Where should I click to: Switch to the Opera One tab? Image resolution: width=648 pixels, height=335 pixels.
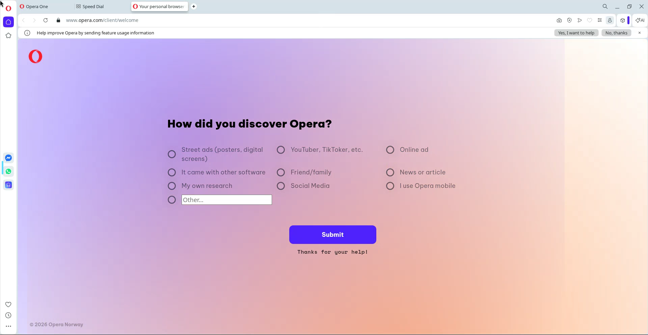click(x=37, y=6)
